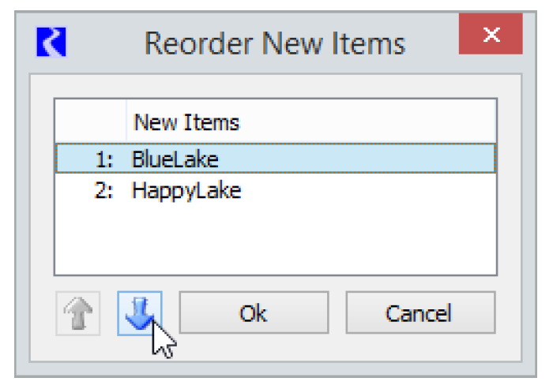Confirm the new item order with Ok

(254, 313)
